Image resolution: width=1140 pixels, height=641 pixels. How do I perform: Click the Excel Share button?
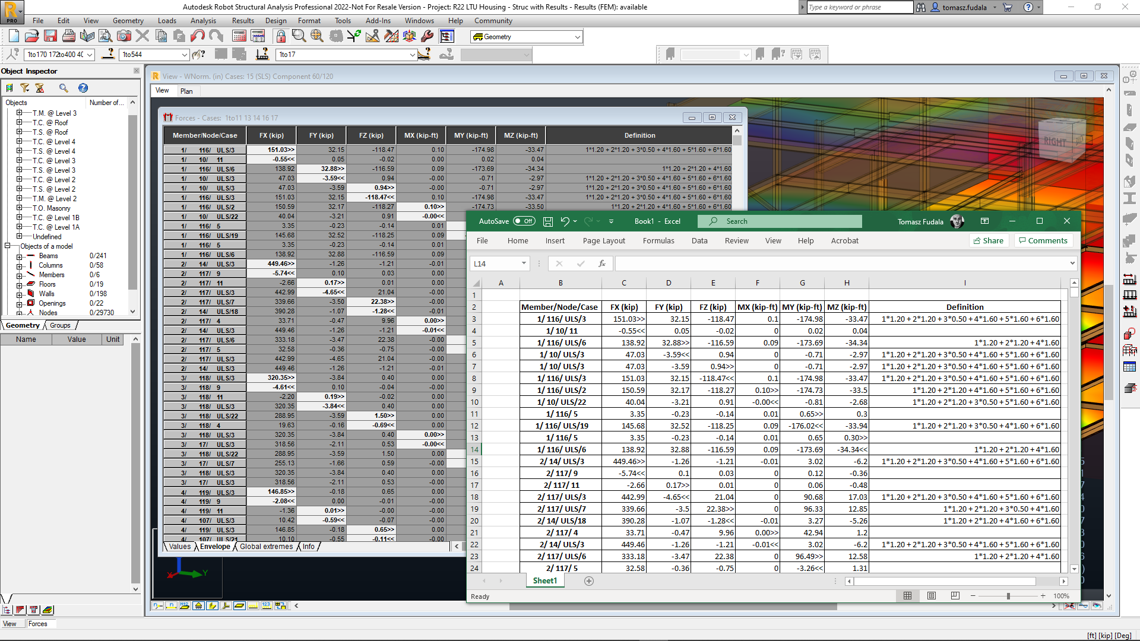(989, 240)
